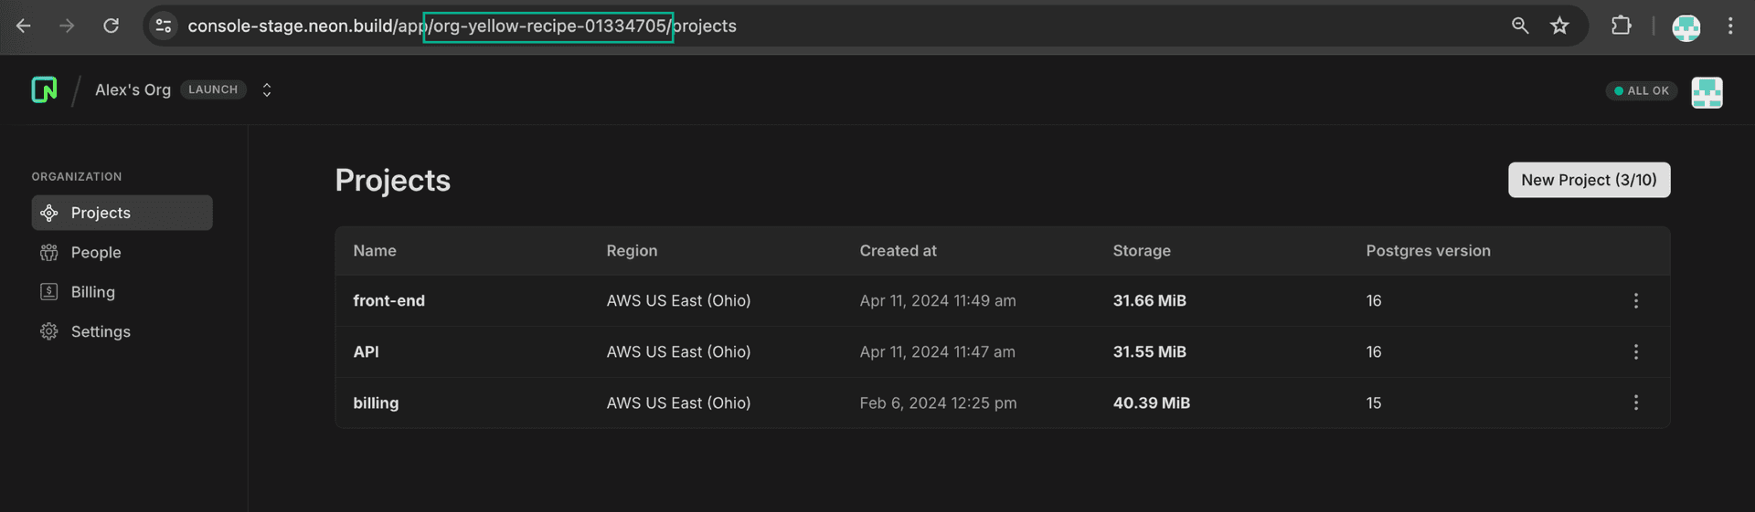Reload the page in the browser

(x=111, y=26)
